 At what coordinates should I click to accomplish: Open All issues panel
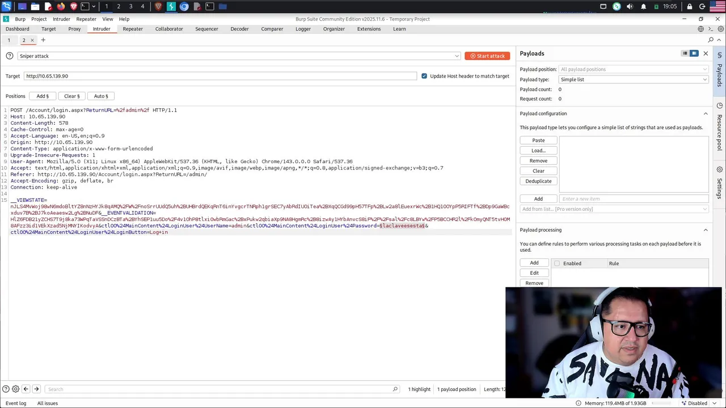pyautogui.click(x=48, y=403)
